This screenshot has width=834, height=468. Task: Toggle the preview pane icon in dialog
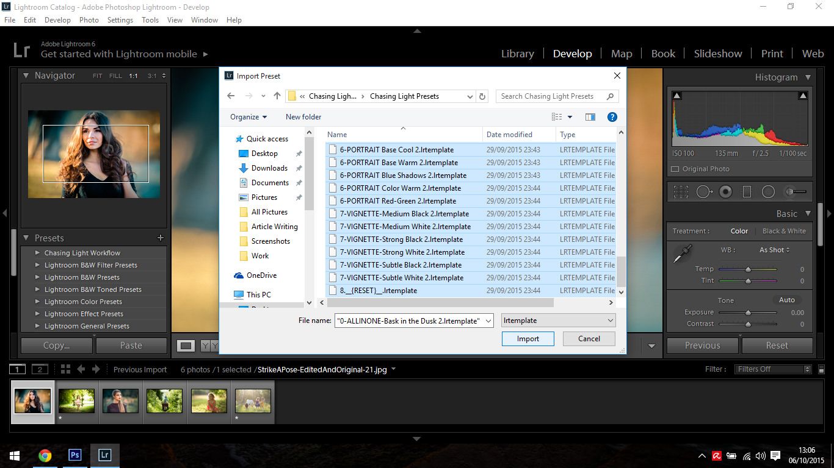590,117
